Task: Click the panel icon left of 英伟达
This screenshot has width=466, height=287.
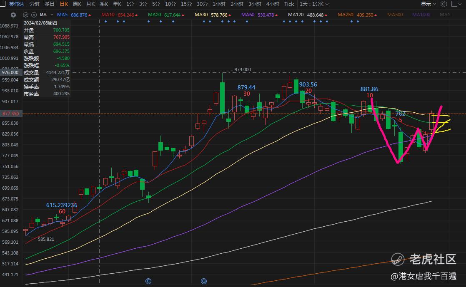Action: pyautogui.click(x=3, y=4)
